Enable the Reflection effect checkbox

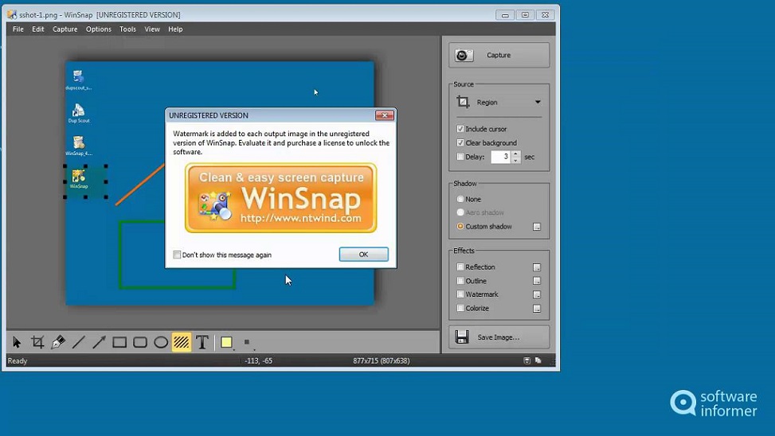pos(460,267)
